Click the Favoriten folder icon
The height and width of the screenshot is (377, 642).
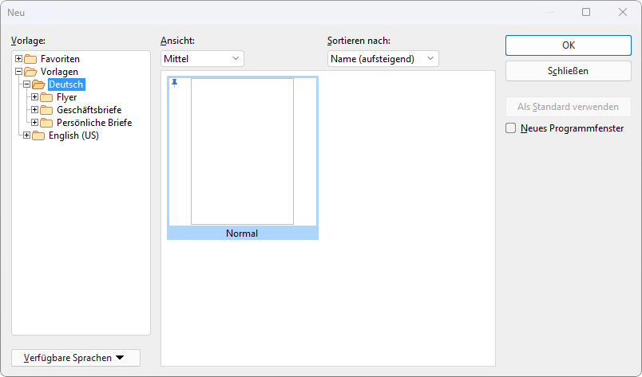click(x=30, y=59)
